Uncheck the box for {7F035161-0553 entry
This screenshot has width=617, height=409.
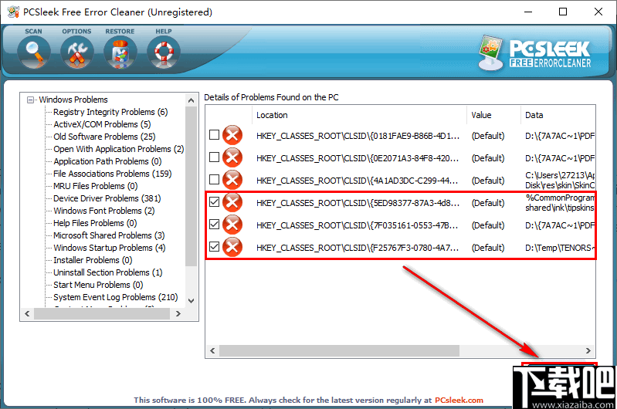point(214,225)
